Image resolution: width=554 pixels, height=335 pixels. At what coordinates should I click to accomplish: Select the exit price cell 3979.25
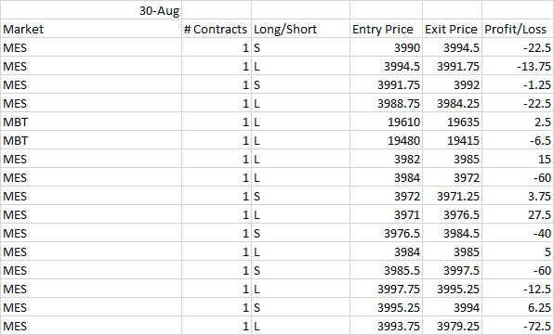(x=453, y=326)
